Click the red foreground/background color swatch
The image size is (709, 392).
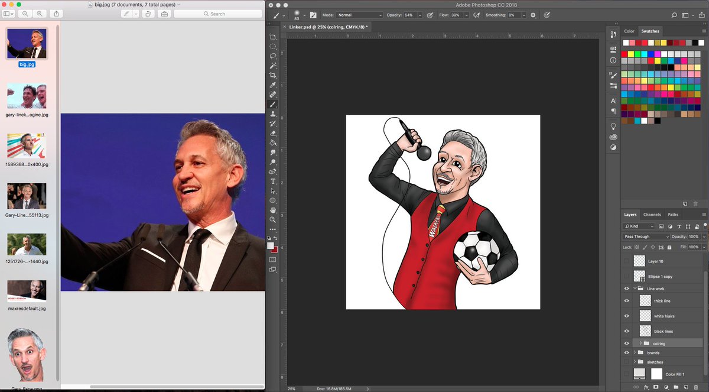click(x=275, y=249)
